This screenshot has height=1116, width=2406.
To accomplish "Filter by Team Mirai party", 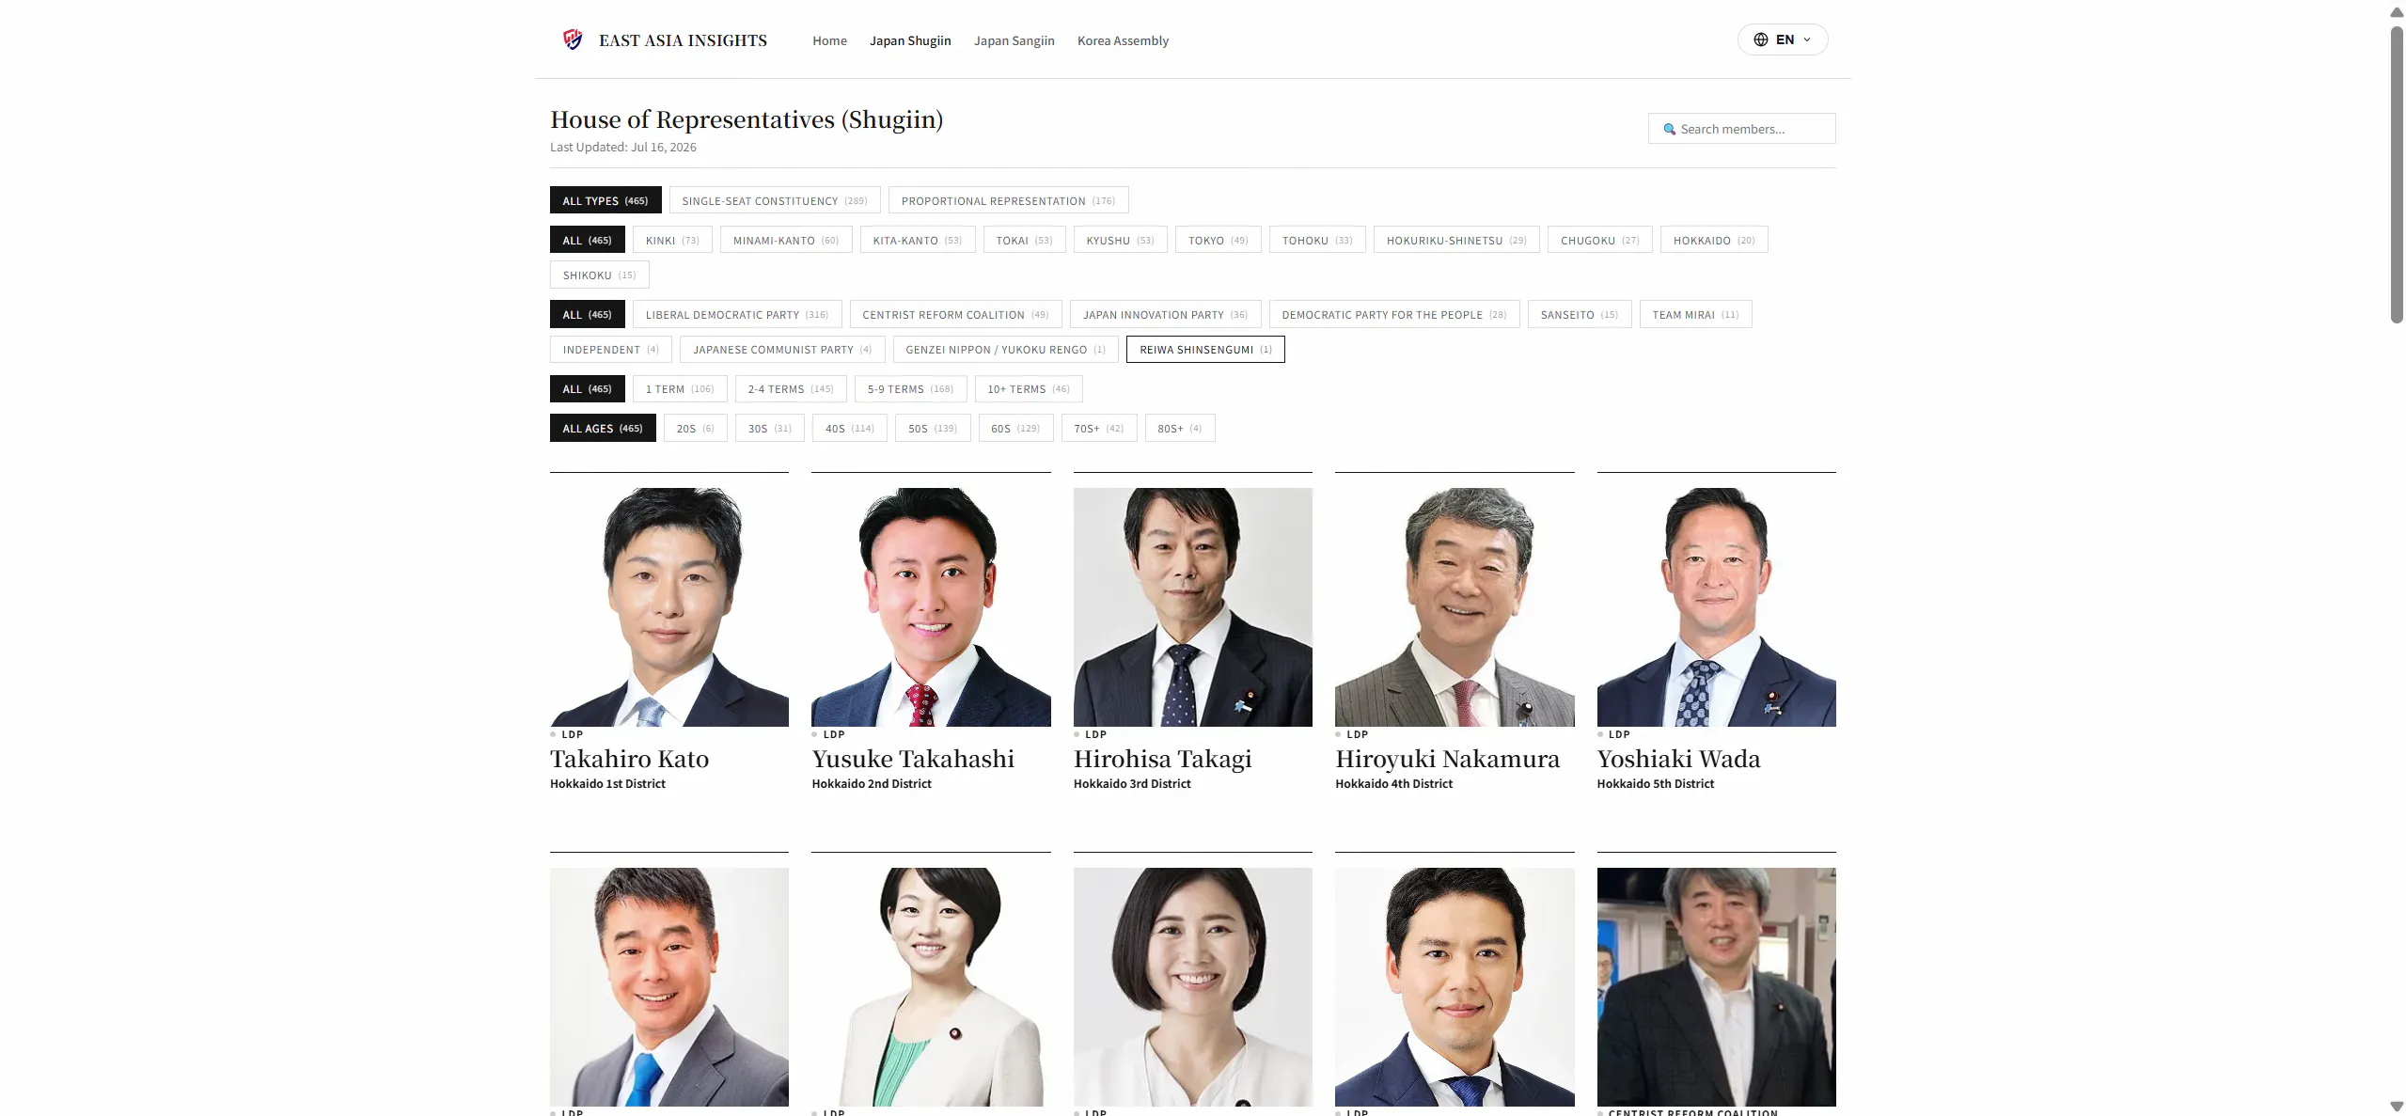I will pos(1695,314).
